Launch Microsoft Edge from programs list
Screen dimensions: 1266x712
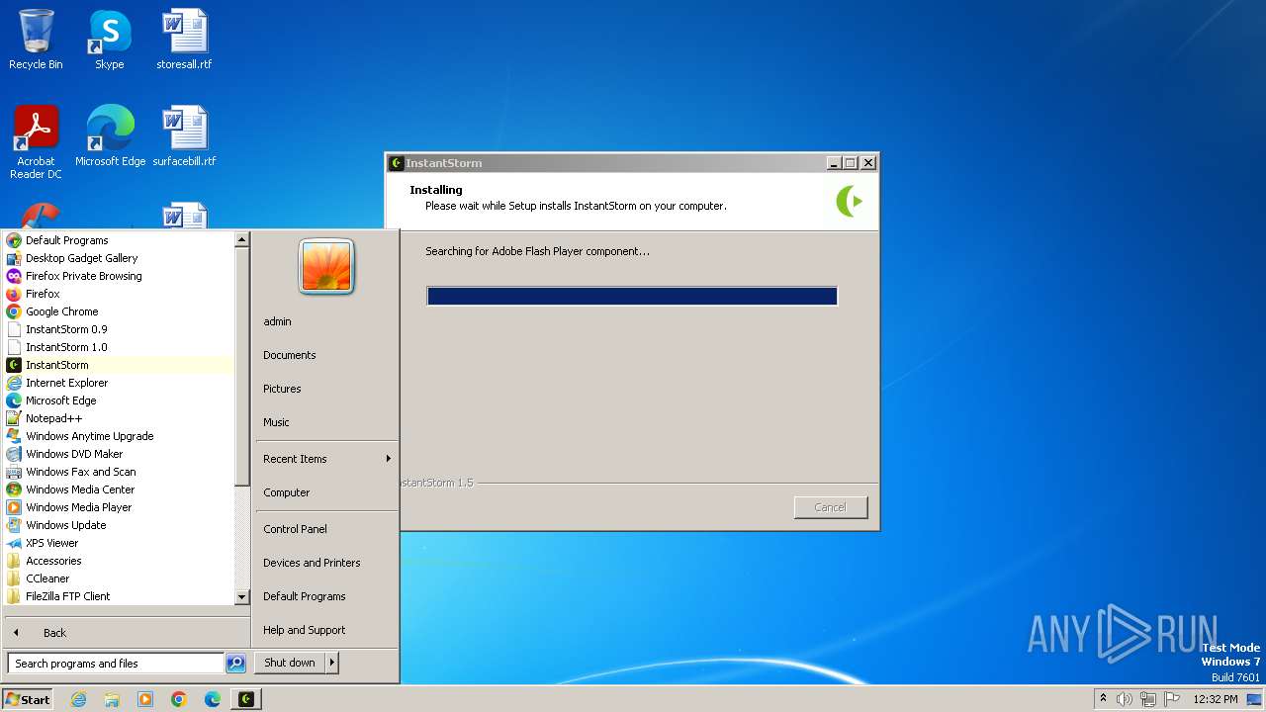(x=119, y=400)
